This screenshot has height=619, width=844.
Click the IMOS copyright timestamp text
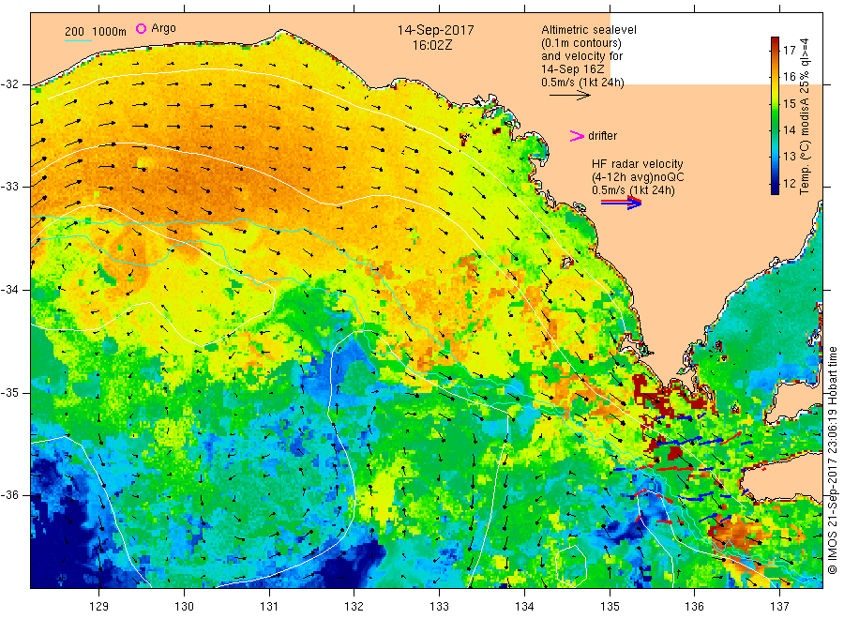pyautogui.click(x=833, y=460)
